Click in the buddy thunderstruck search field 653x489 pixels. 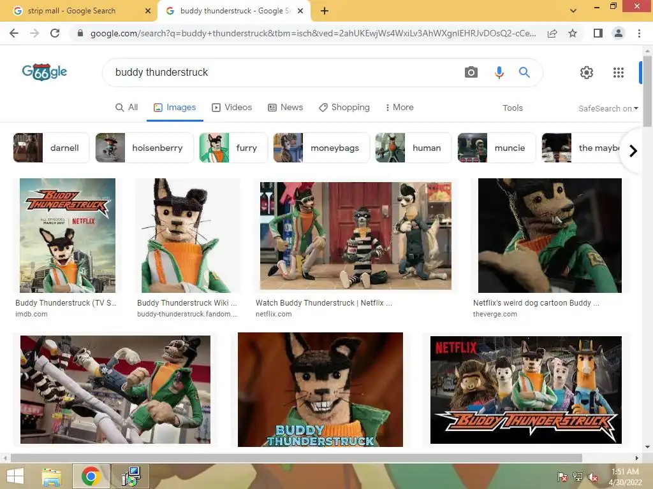click(x=283, y=73)
